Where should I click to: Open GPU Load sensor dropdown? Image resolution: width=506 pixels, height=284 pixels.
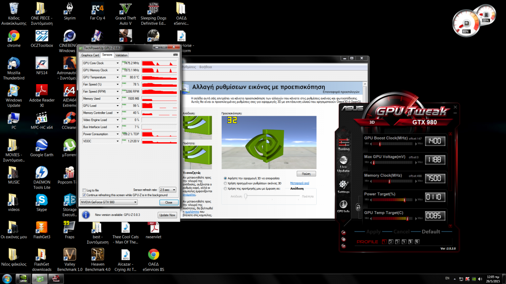117,106
